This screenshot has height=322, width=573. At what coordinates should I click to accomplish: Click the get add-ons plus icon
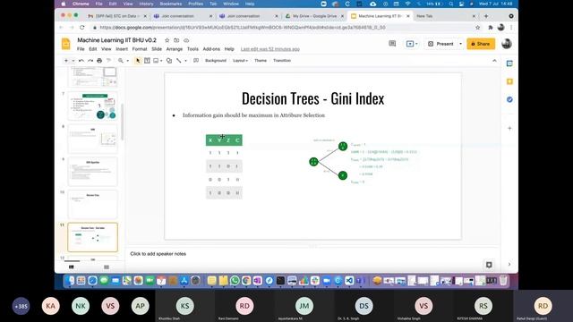509,128
